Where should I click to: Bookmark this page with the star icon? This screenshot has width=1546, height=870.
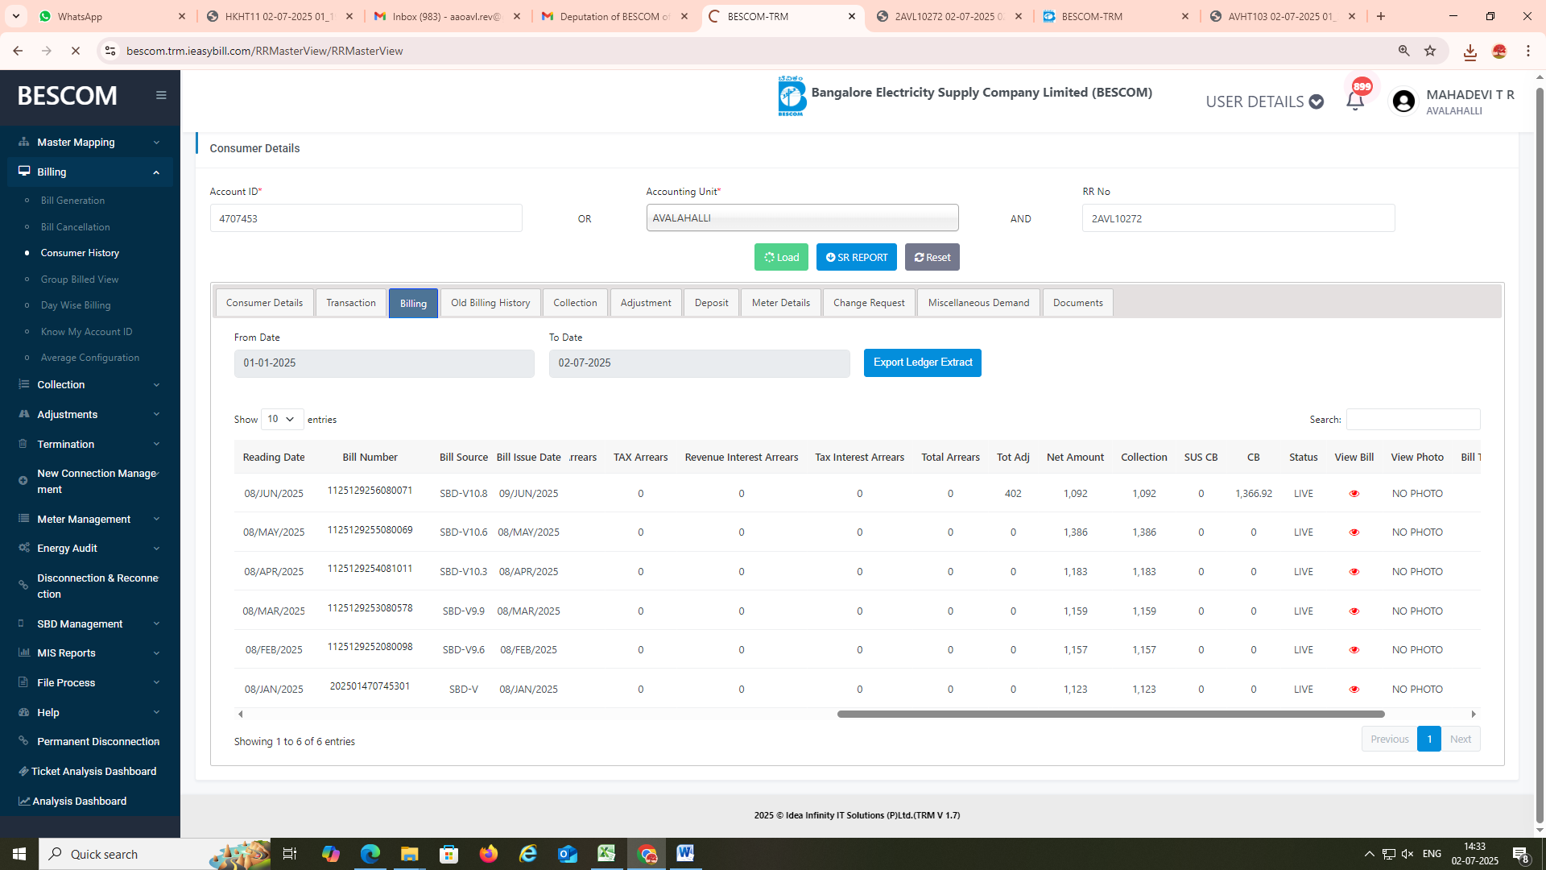click(1430, 51)
